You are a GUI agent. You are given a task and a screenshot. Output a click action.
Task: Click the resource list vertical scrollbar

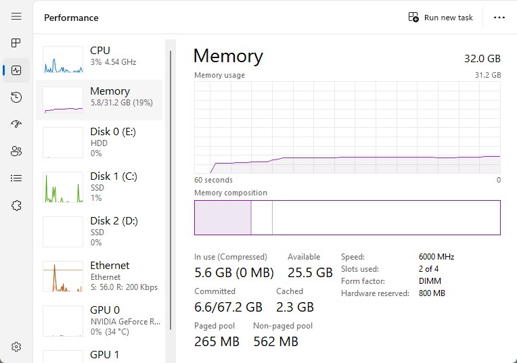[x=171, y=190]
